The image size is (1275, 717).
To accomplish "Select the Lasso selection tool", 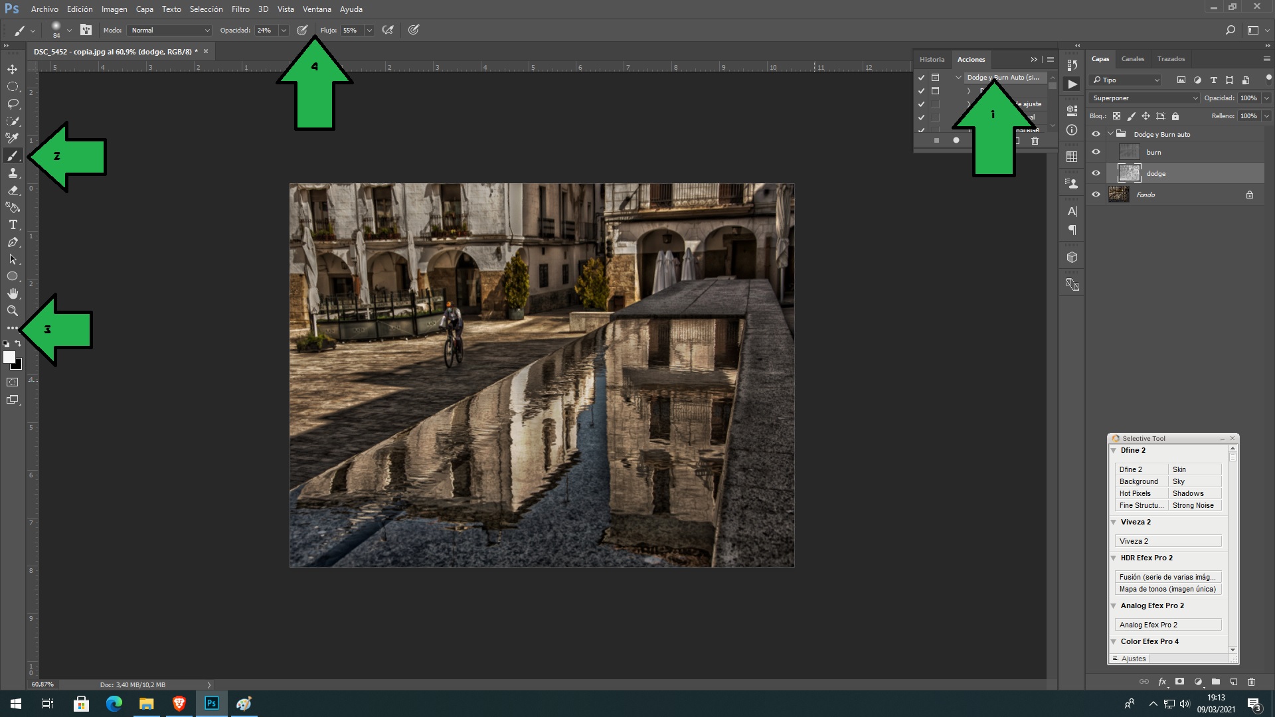I will tap(12, 104).
